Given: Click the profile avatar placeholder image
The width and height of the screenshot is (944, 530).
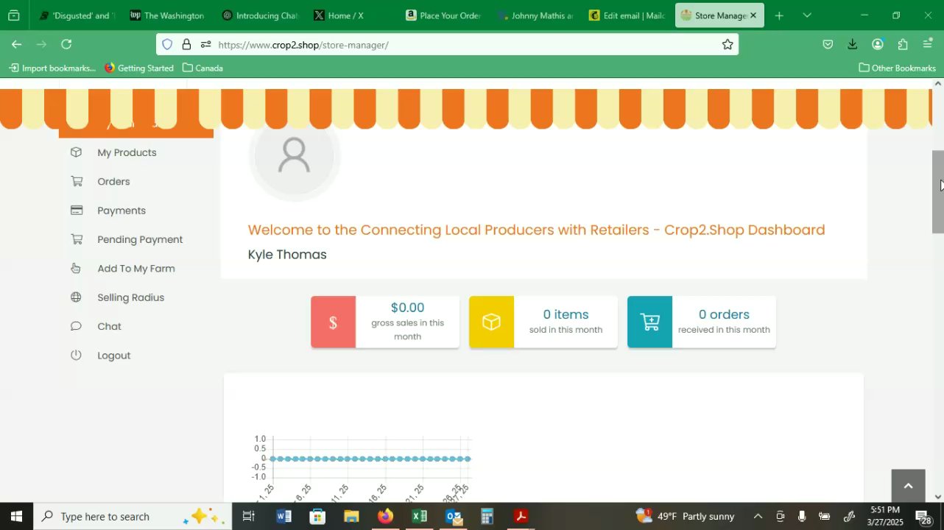Looking at the screenshot, I should (294, 157).
